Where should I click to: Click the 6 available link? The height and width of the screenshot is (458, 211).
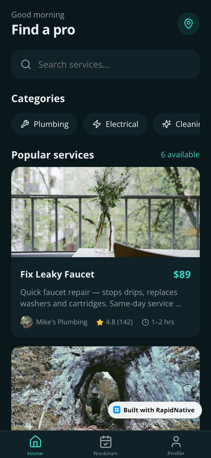180,155
